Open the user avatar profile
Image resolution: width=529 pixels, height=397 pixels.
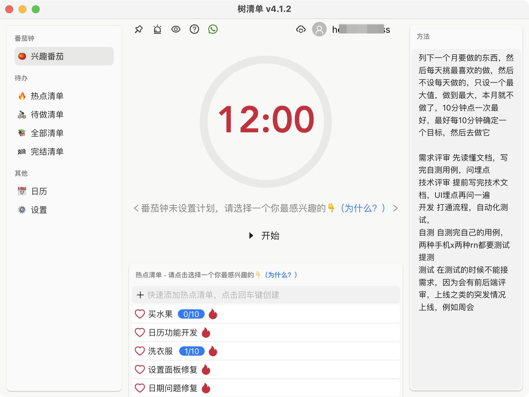(319, 29)
